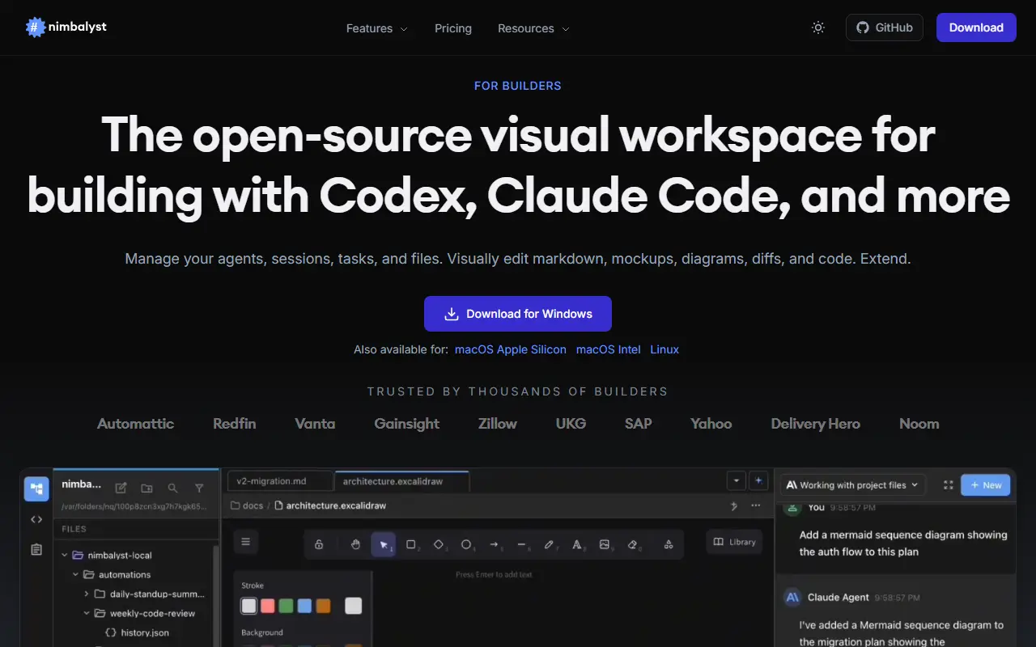Click the Download button in the navbar
Screen dimensions: 1036x647
click(976, 27)
